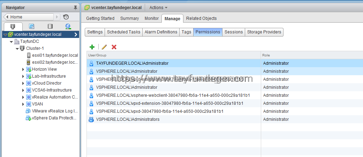Collapse the TayfunDC datacenter node
This screenshot has width=363, height=157.
[x=12, y=42]
